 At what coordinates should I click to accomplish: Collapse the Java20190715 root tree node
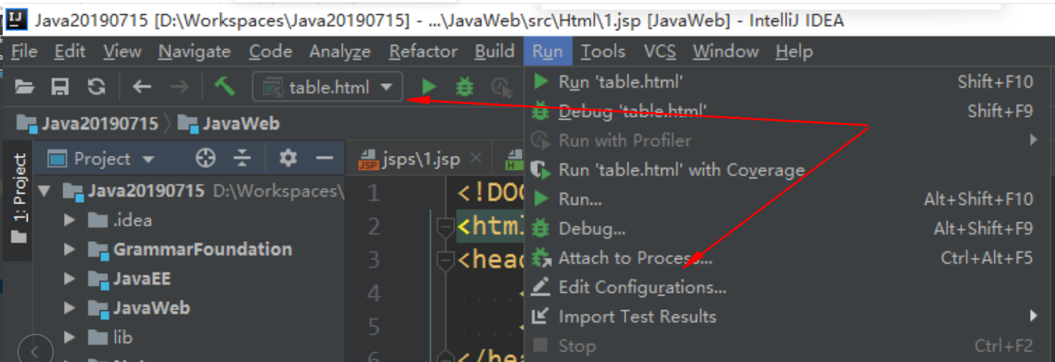(45, 191)
